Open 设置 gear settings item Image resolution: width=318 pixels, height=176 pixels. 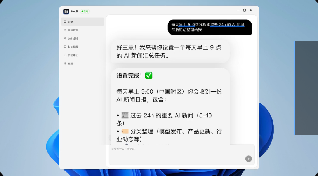[70, 63]
